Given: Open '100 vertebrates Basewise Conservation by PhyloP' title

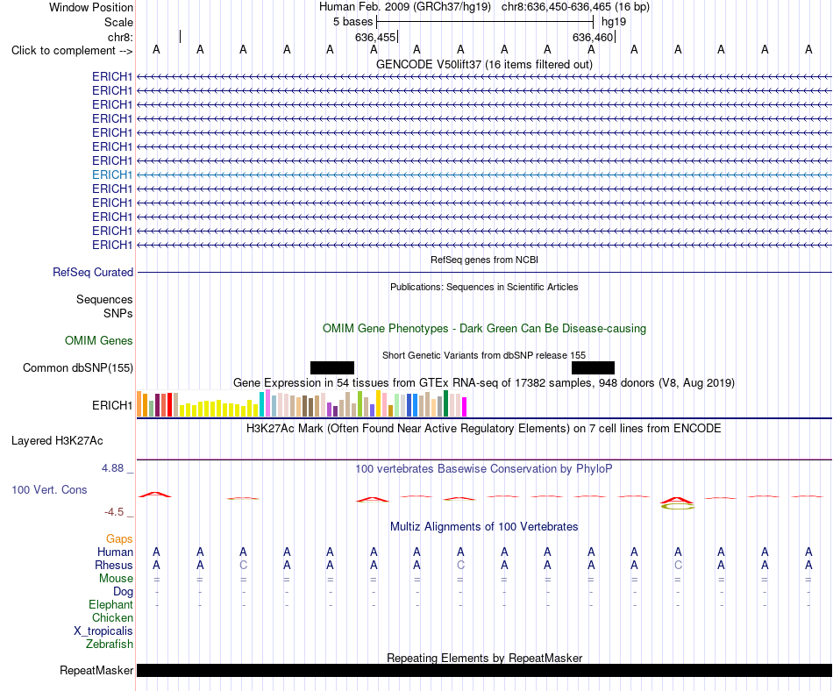Looking at the screenshot, I should (484, 468).
